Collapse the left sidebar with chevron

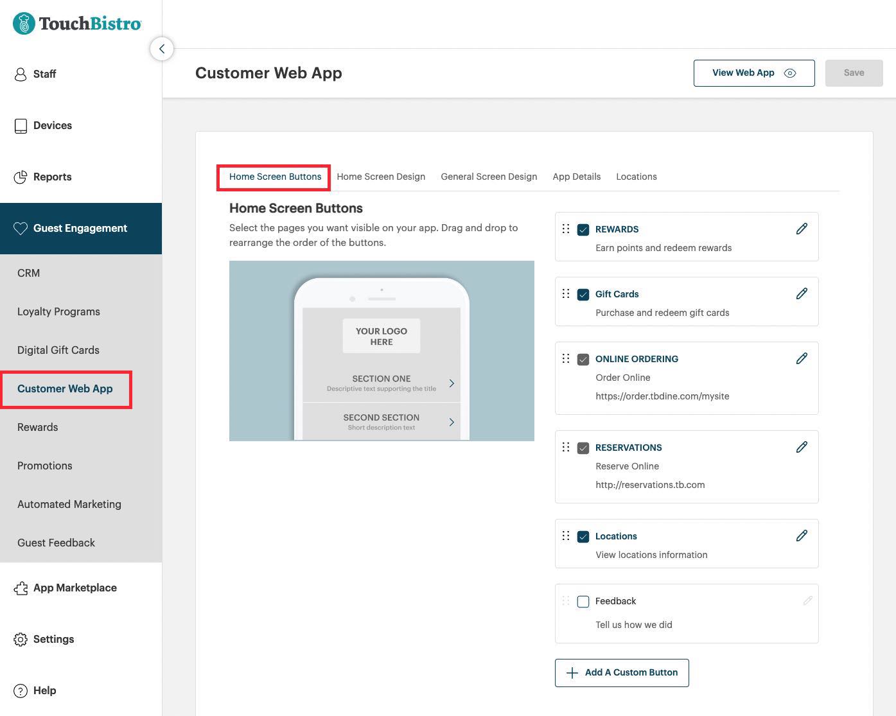[162, 48]
